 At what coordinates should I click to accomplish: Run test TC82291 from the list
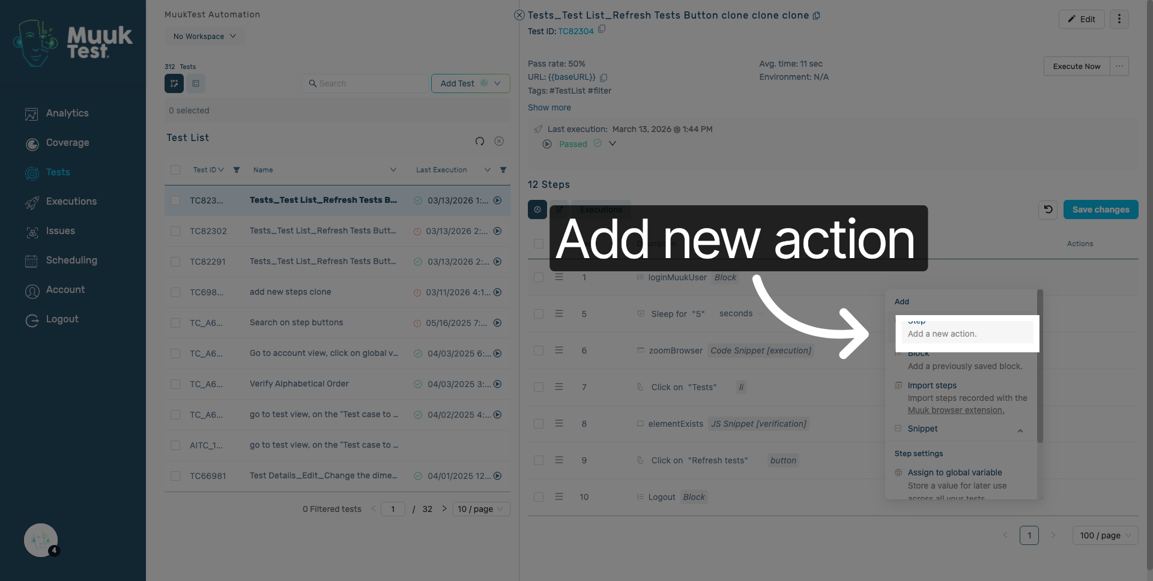[497, 262]
